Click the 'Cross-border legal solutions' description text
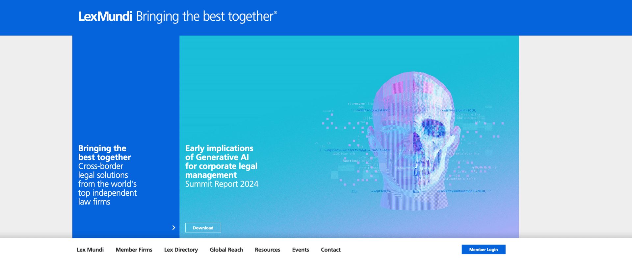 [107, 184]
